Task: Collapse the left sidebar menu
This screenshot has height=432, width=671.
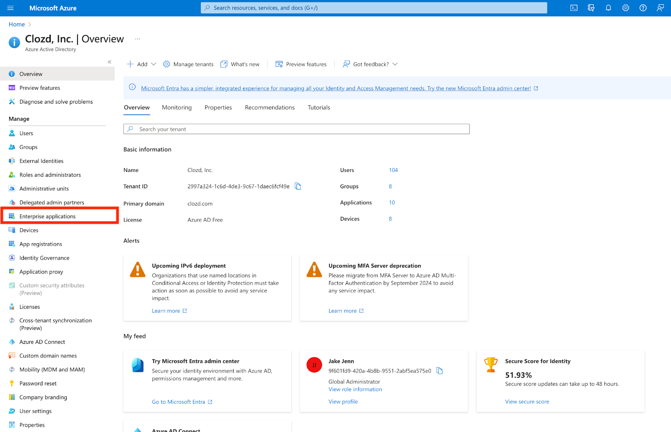Action: click(109, 62)
